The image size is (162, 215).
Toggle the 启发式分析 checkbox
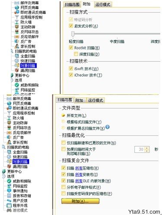tap(71, 26)
